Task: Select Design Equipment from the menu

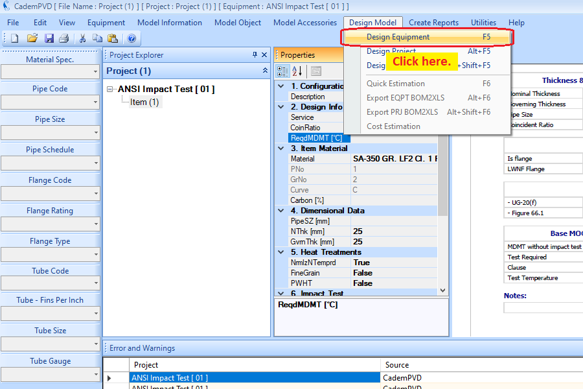Action: point(398,37)
